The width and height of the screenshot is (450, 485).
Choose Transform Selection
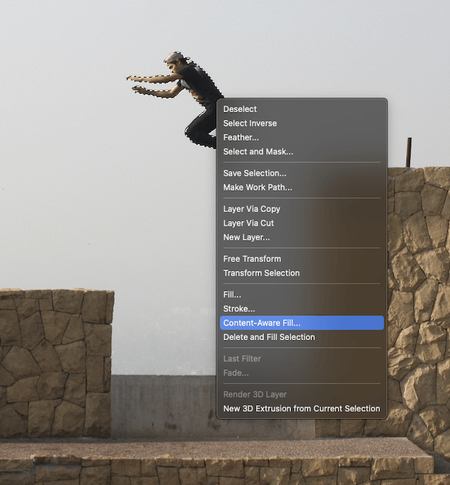click(302, 273)
